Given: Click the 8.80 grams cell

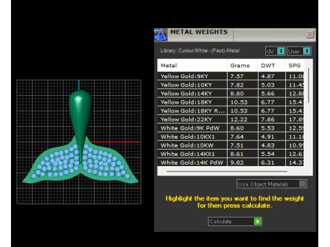Looking at the screenshot, I should [243, 93].
